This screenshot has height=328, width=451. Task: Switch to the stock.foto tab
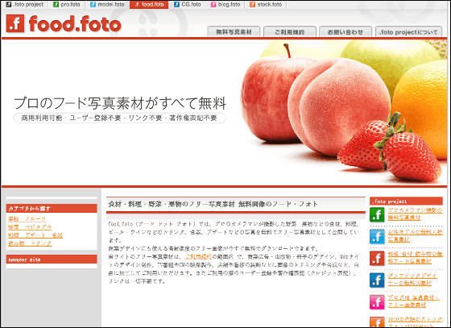click(266, 5)
